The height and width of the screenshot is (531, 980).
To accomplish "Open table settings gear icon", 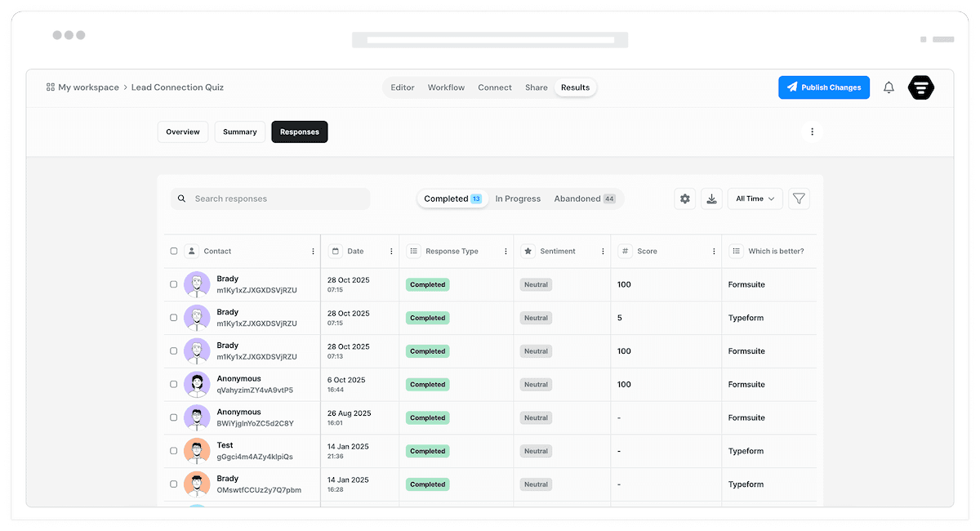I will pos(685,199).
